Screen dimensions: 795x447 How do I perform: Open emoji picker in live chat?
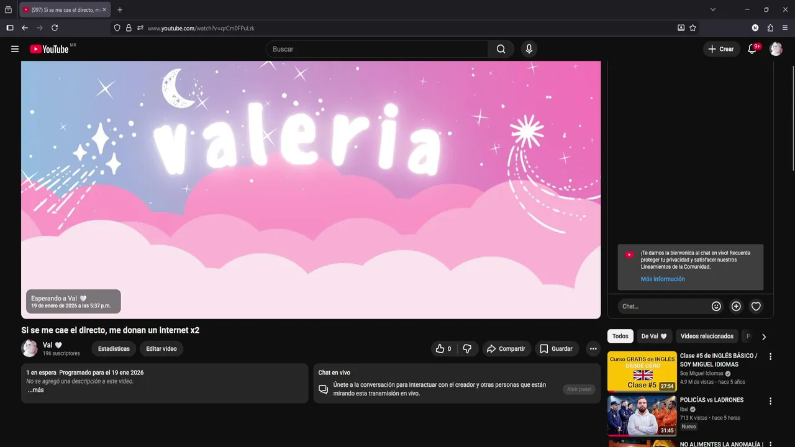click(x=716, y=306)
